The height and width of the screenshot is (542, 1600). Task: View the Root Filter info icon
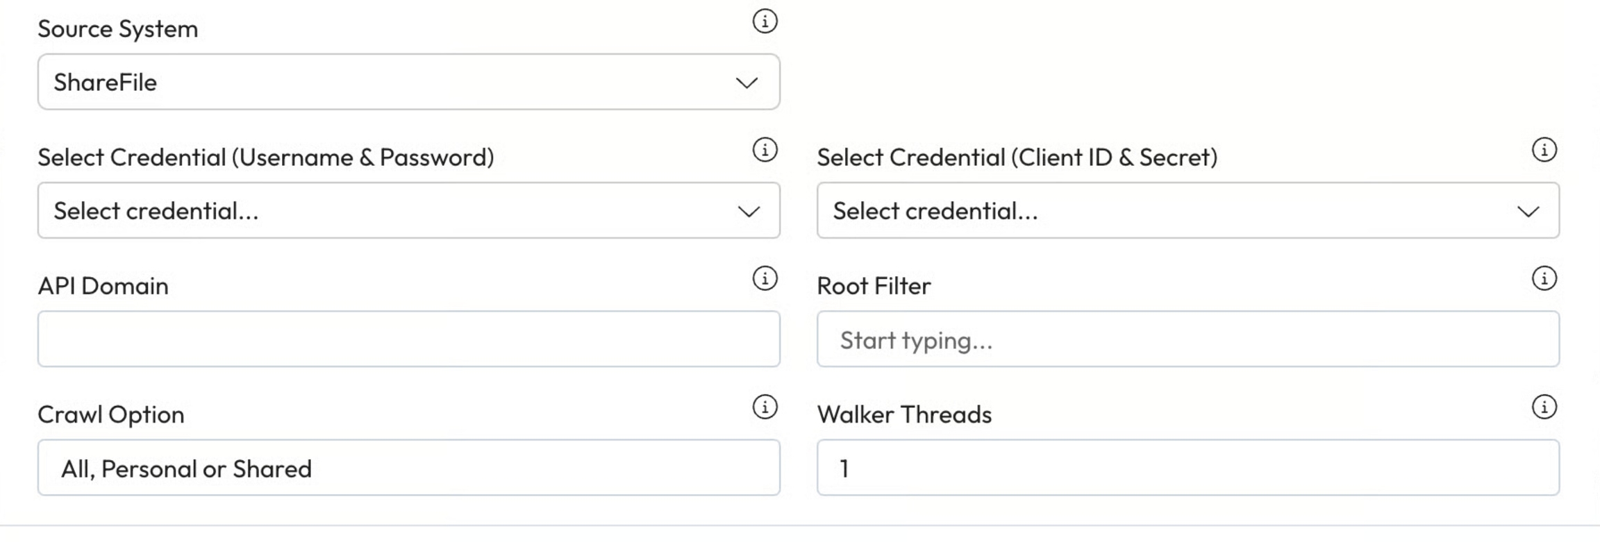point(1544,279)
